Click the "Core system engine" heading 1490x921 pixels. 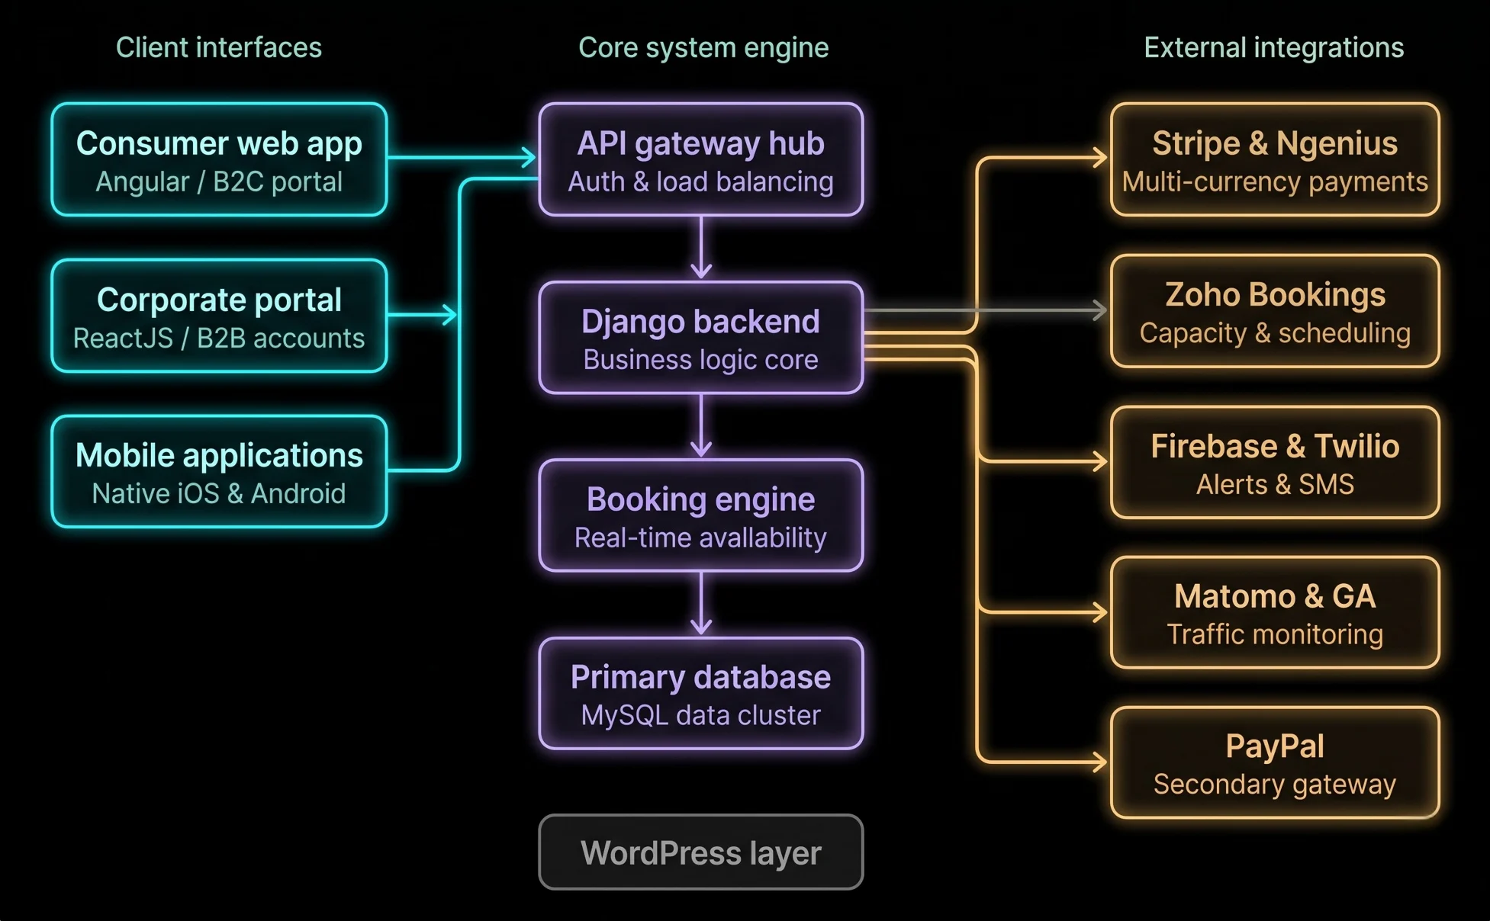pyautogui.click(x=703, y=48)
